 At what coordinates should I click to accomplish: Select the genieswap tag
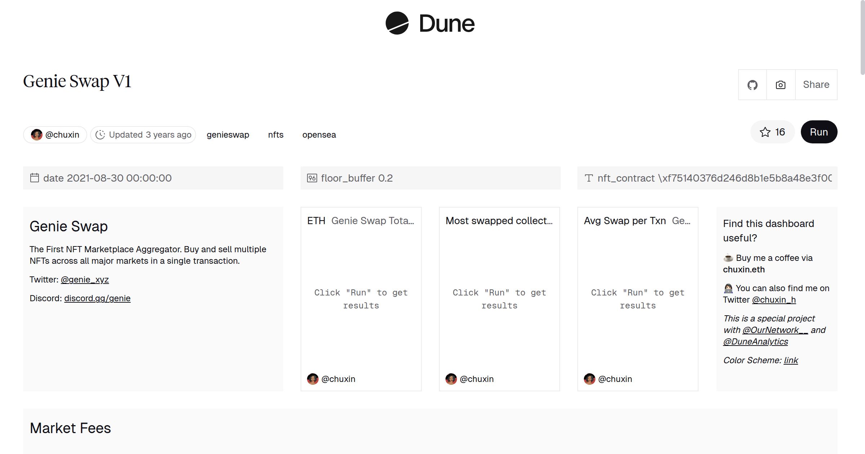[228, 135]
